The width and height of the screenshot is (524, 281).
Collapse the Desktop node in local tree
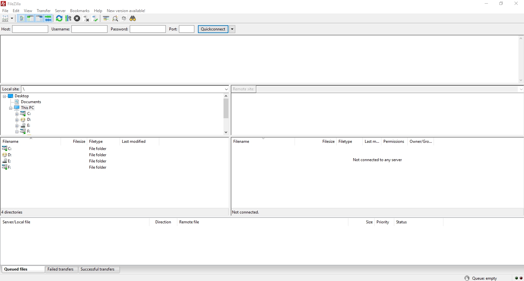5,96
